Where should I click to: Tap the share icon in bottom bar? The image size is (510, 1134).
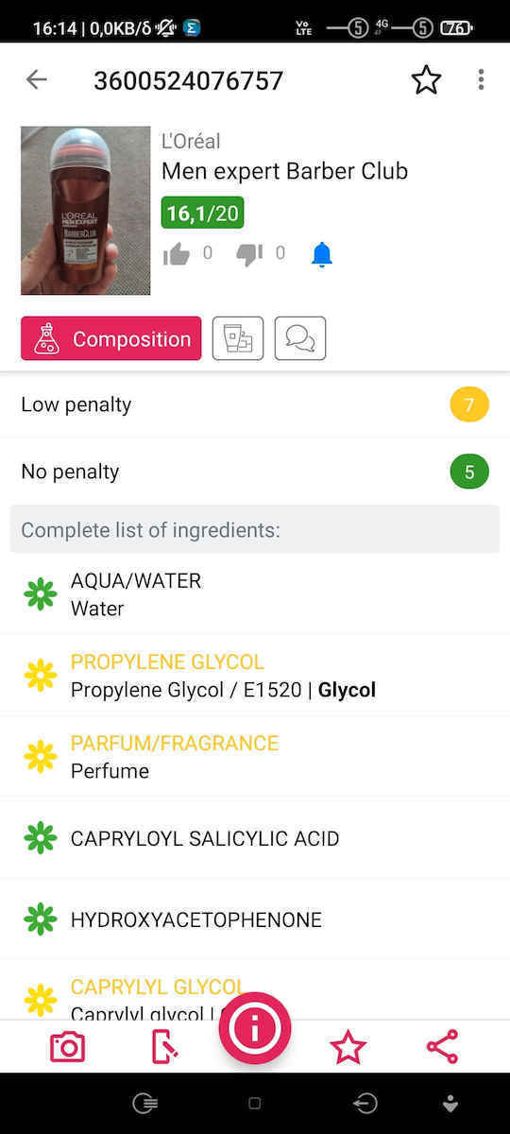tap(442, 1047)
